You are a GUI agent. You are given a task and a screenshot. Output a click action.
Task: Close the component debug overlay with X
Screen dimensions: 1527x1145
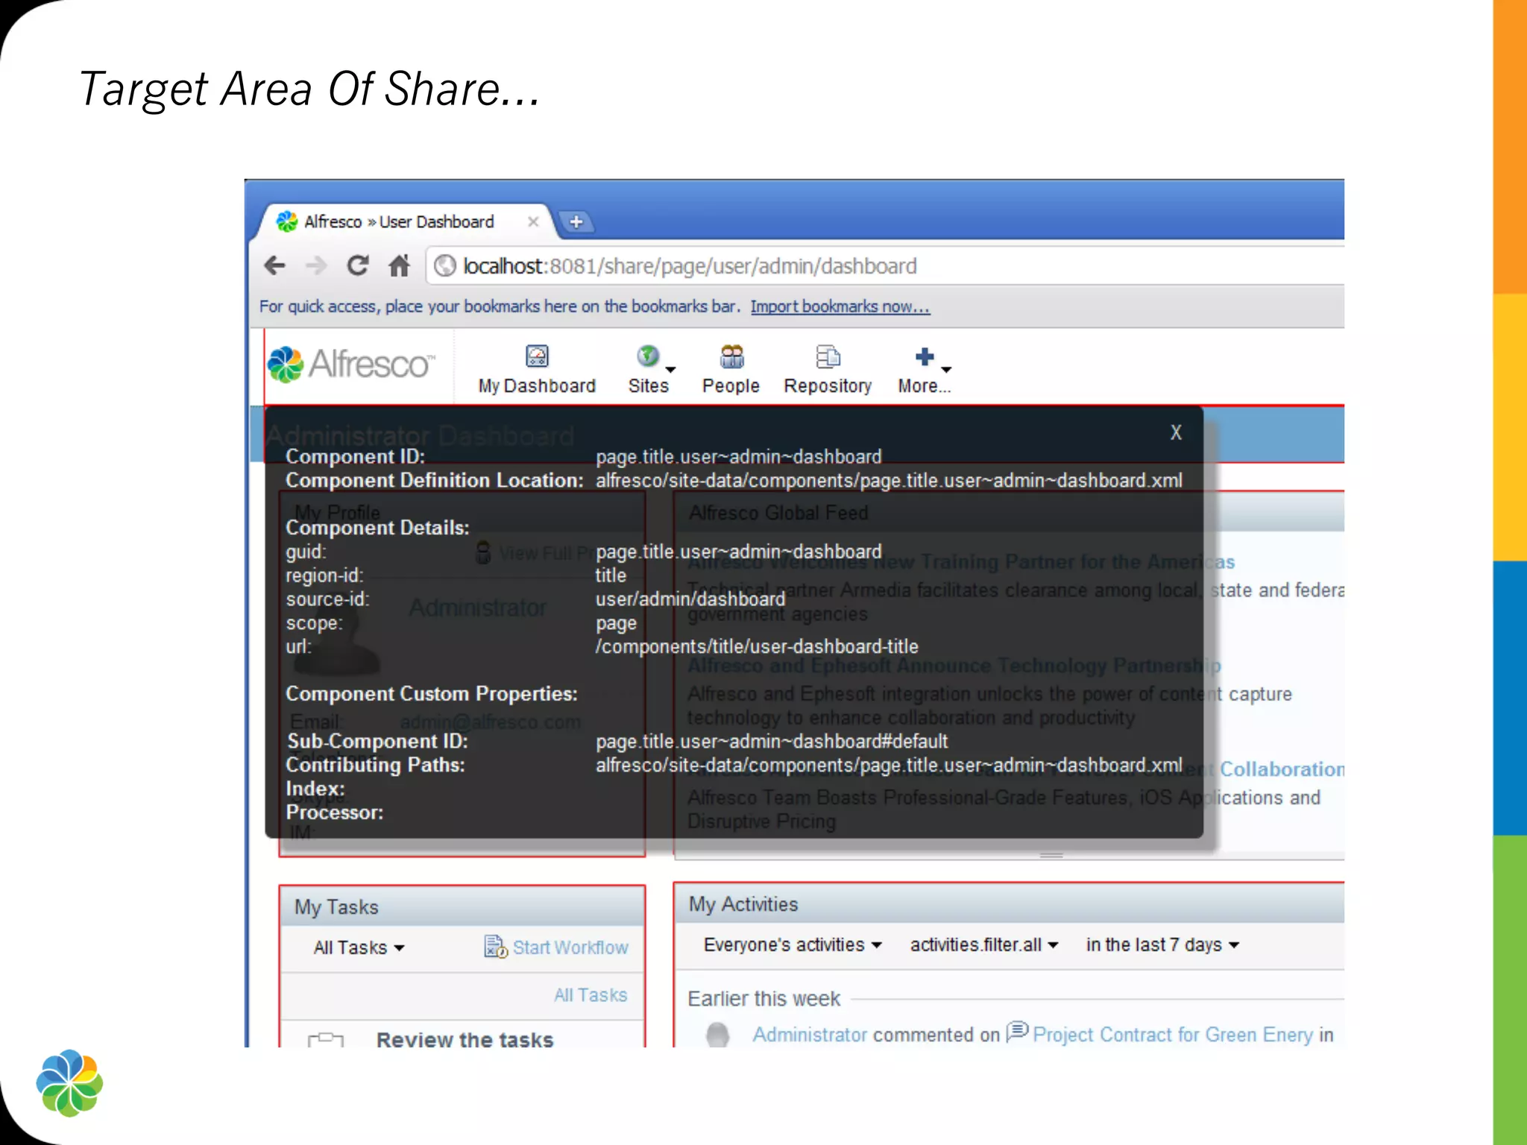(x=1176, y=432)
